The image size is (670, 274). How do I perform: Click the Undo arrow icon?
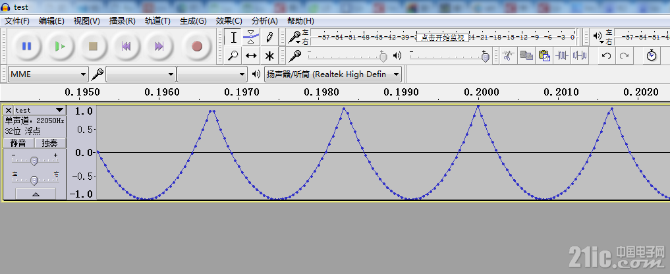(606, 55)
